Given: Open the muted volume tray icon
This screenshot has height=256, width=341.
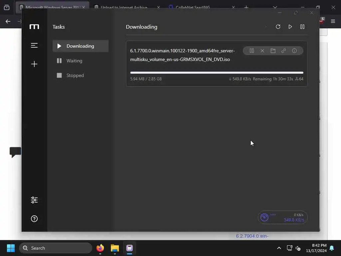Looking at the screenshot, I should coord(298,248).
